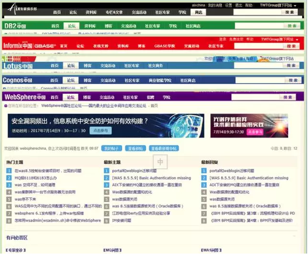Click the Informix中国 GBASE logo
This screenshot has height=255, width=308.
(29, 46)
